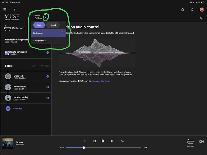
Task: Open the knowledge base link
Action: point(101,81)
